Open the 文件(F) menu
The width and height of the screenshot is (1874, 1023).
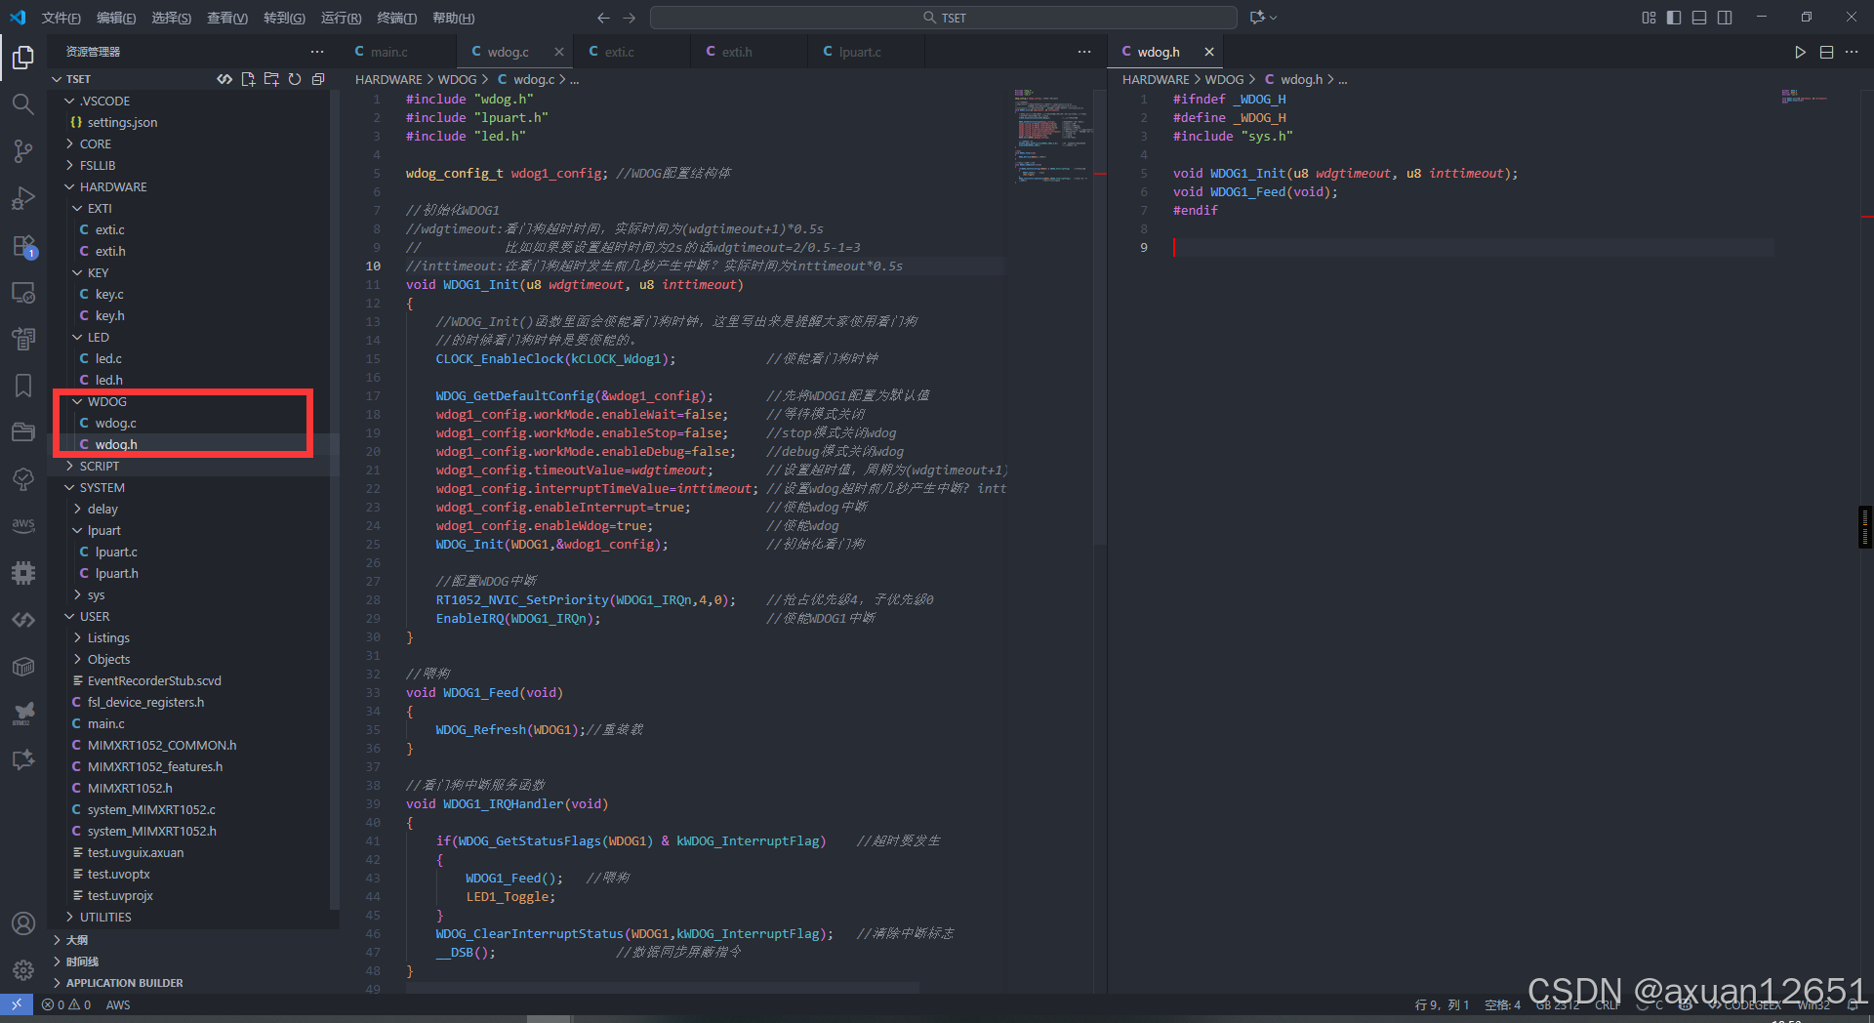click(x=61, y=18)
